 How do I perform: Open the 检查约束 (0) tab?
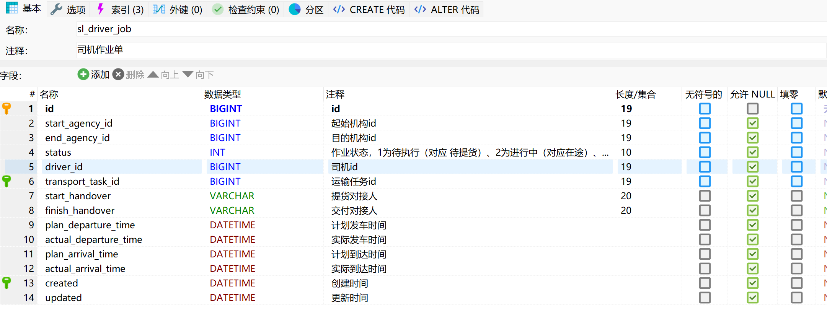[246, 9]
